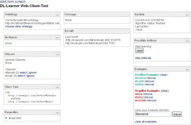
Task: Click the 'stop retrieval' link
Action: pyautogui.click(x=143, y=58)
